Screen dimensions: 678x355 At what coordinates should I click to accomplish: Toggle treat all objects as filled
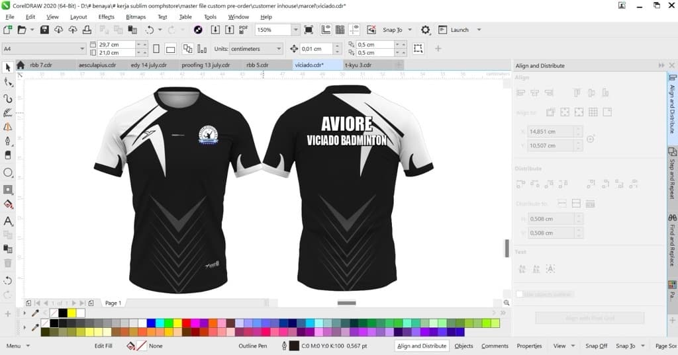point(418,48)
